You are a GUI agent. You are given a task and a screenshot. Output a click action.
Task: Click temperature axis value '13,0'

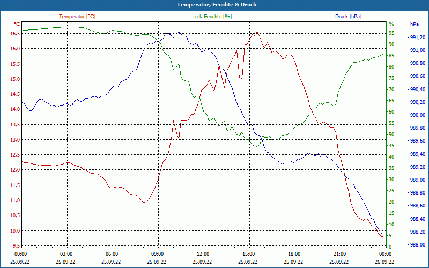[x=16, y=139]
